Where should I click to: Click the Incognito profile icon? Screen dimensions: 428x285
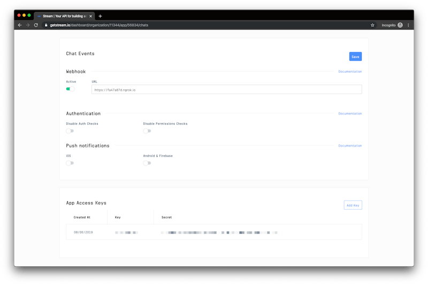click(x=400, y=25)
